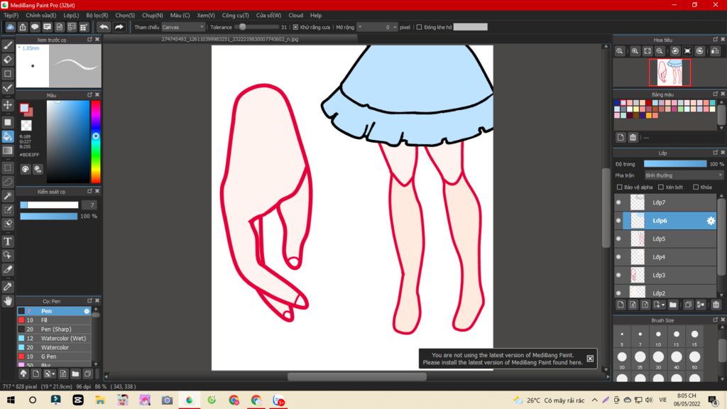Click zoom out icon in navigator

(660, 51)
